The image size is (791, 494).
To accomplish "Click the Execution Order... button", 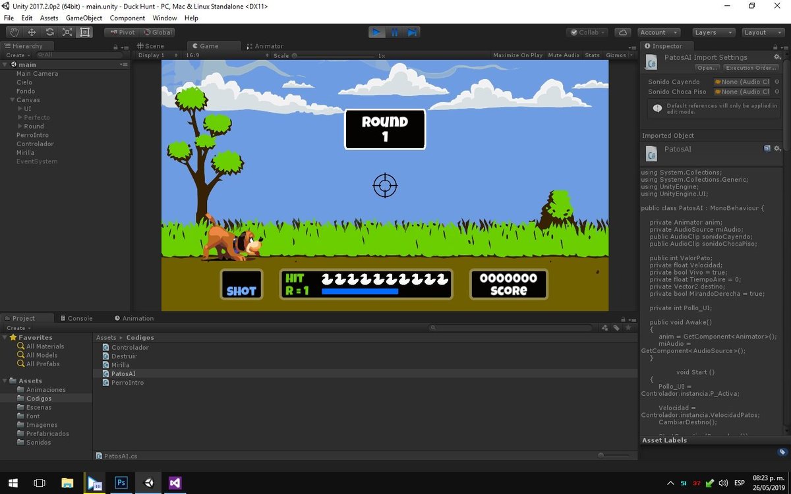I will coord(751,68).
